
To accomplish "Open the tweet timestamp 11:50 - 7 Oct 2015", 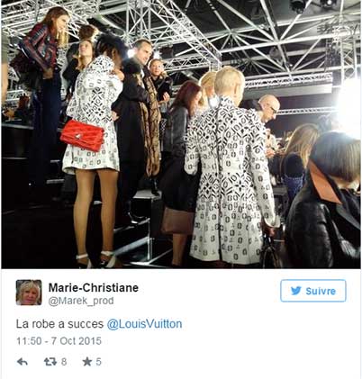I will (x=59, y=341).
